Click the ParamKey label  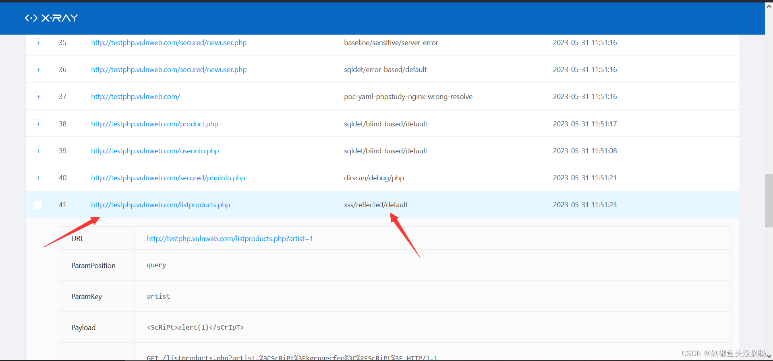87,297
